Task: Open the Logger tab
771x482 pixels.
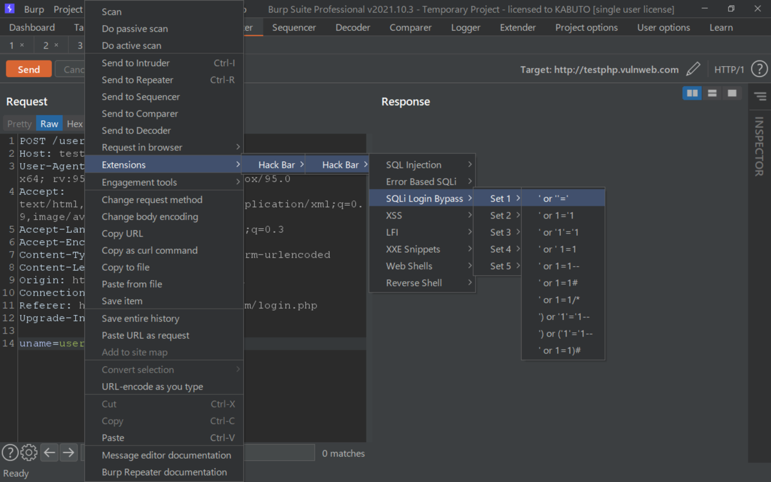Action: pyautogui.click(x=466, y=28)
